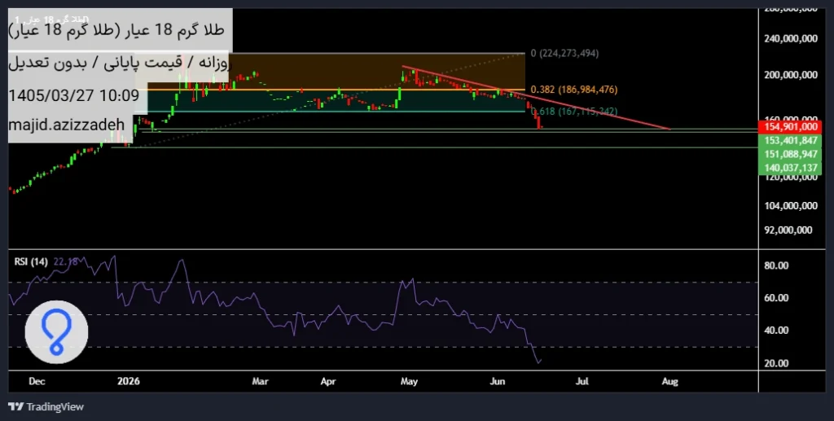This screenshot has height=421, width=834.
Task: Click the Mar label on time axis
Action: click(260, 382)
